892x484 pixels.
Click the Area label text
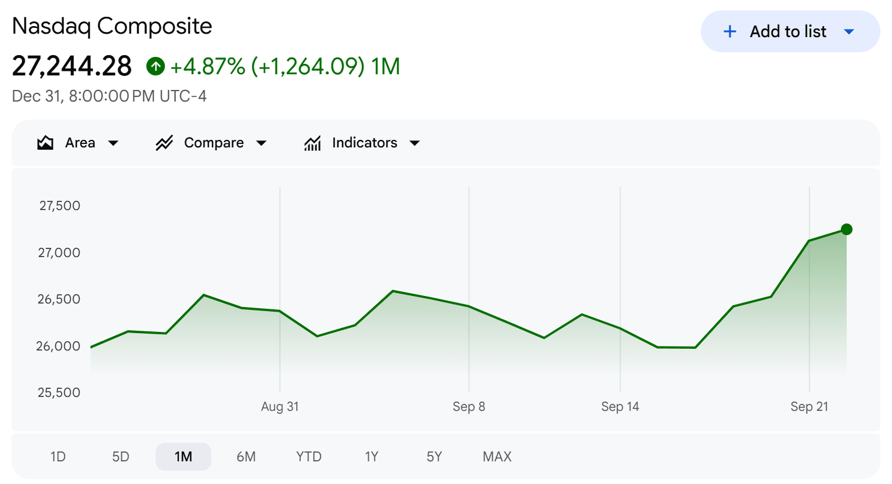(x=80, y=143)
